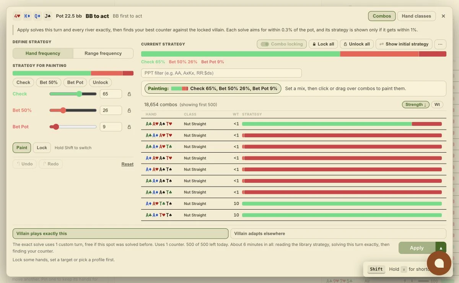The width and height of the screenshot is (459, 283).
Task: Switch to Paint mode
Action: click(22, 148)
